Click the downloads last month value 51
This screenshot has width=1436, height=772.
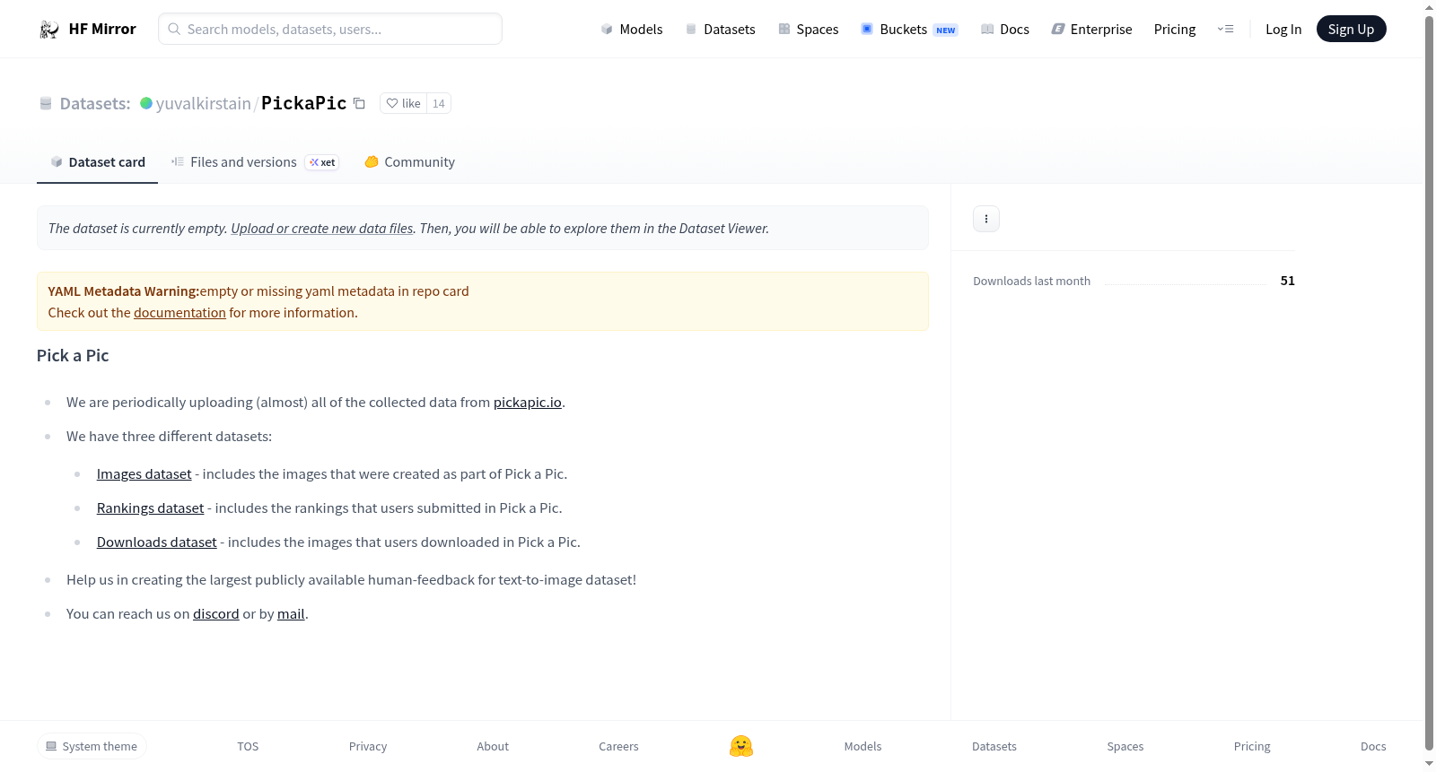[1288, 281]
